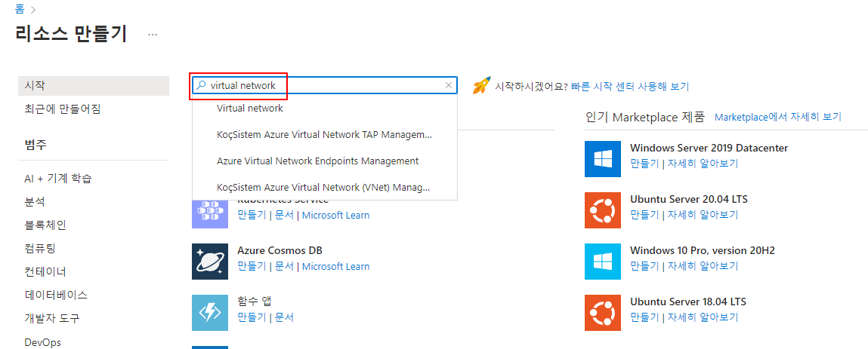Open the 데이터베이스 category
This screenshot has width=868, height=349.
[56, 295]
